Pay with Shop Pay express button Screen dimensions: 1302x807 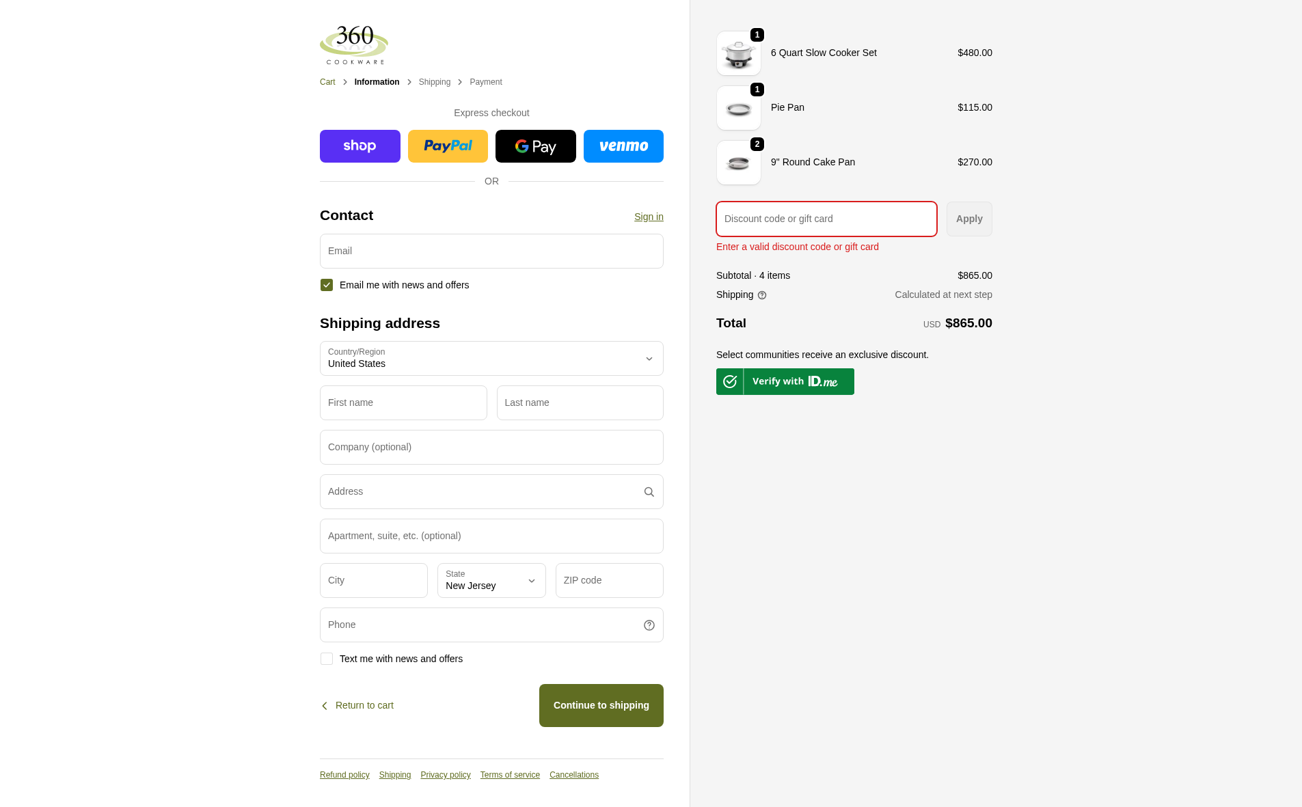point(360,146)
